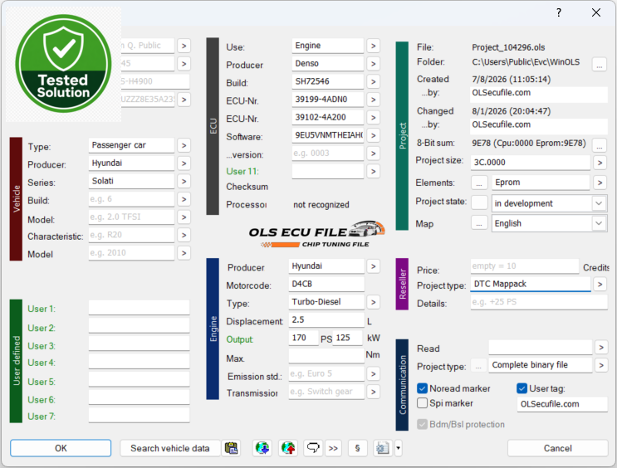
Task: Click the Reseller Price input field
Action: 525,266
